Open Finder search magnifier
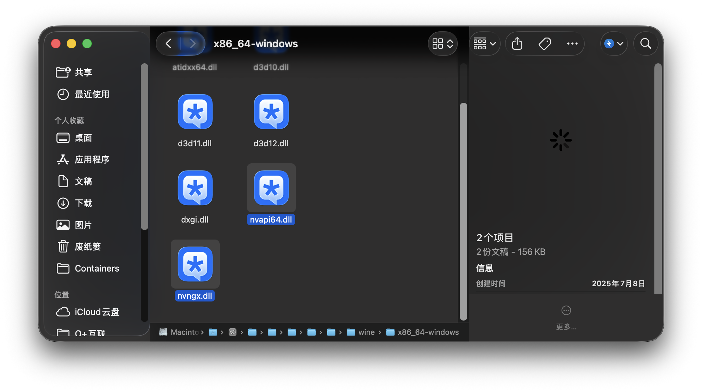 (646, 44)
